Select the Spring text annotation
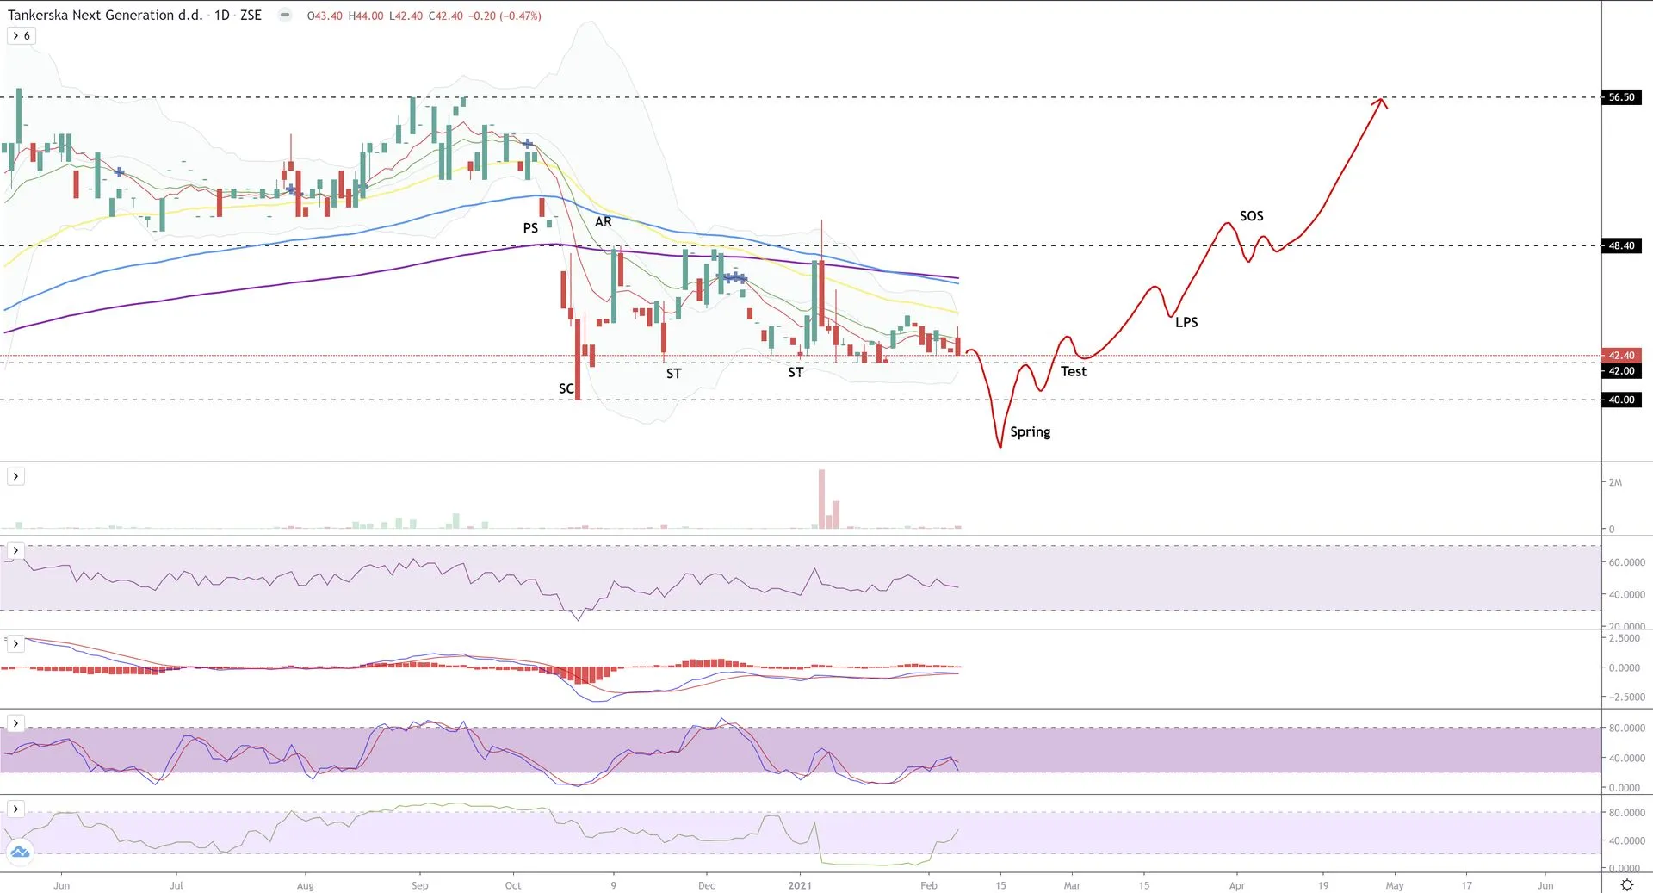 pos(1030,431)
